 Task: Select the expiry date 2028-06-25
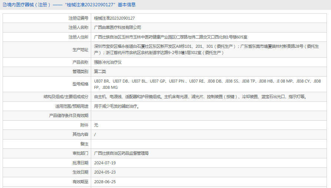(105, 182)
